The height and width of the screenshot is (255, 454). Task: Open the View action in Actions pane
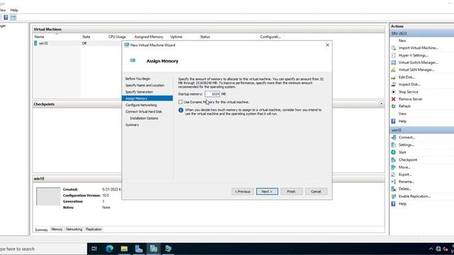click(x=402, y=113)
